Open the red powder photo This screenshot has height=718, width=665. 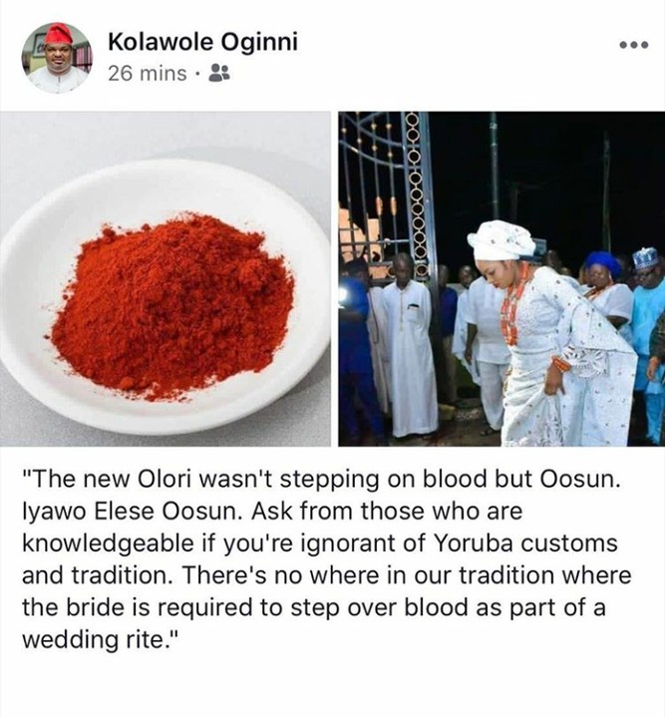tap(166, 279)
